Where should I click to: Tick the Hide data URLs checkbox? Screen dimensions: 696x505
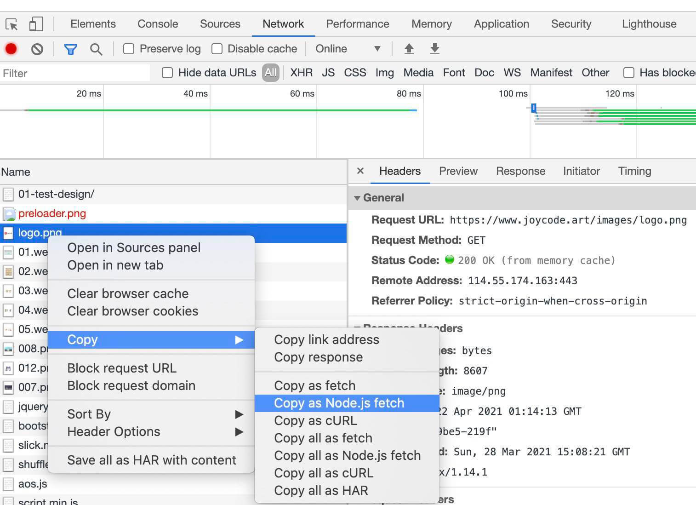coord(167,73)
